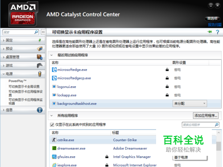Click the AMD Radeon Graphics logo
This screenshot has height=167, width=223.
pyautogui.click(x=23, y=14)
